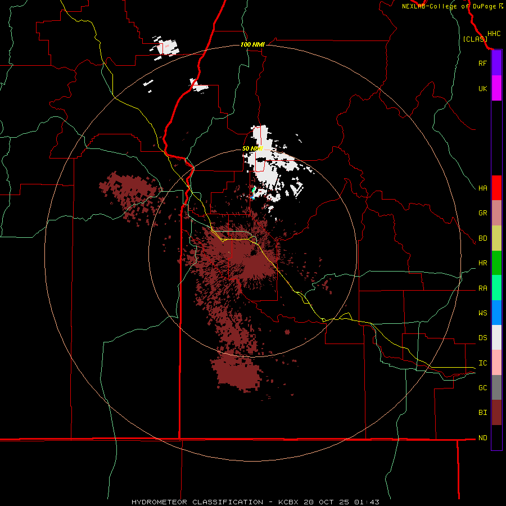Click the BD yellow legend swatch
Viewport: 506px width, 506px height.
tap(496, 238)
